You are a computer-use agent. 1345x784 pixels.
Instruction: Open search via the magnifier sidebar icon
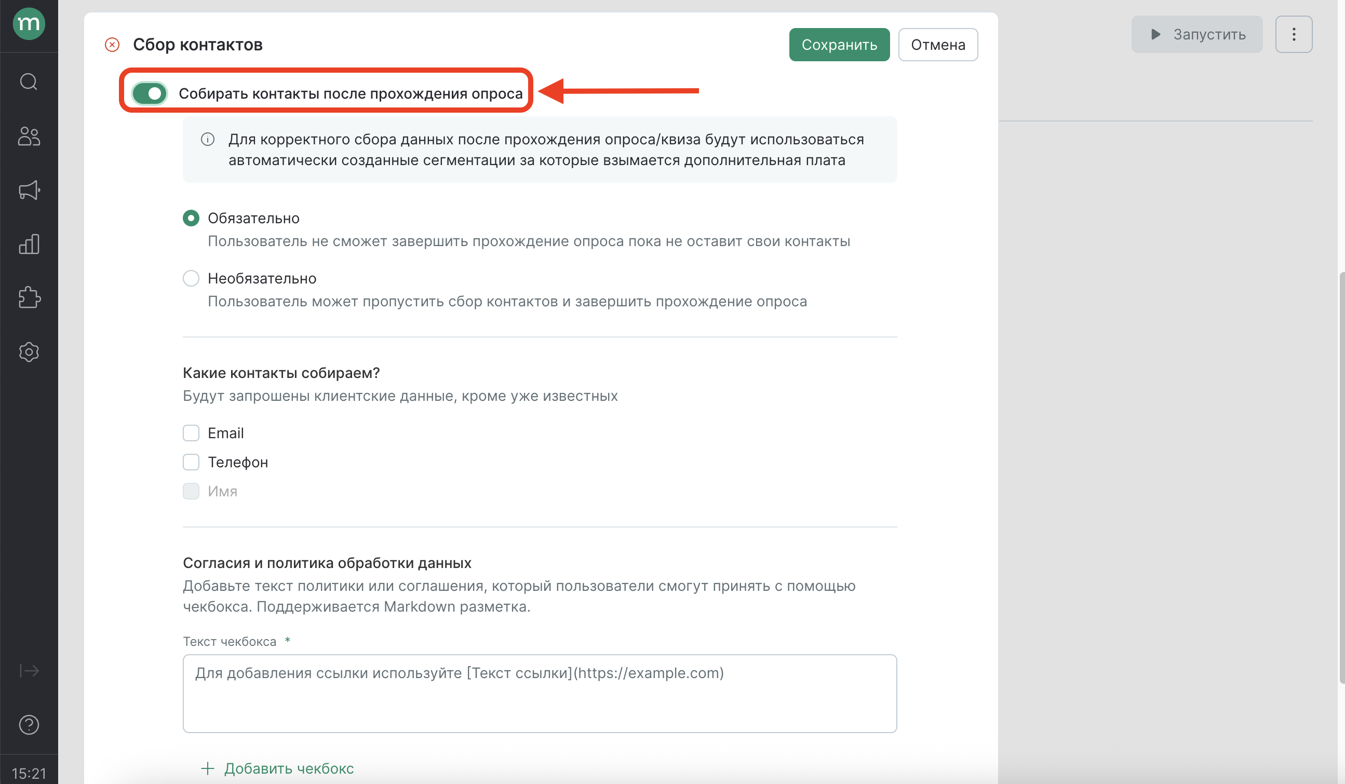(x=29, y=82)
